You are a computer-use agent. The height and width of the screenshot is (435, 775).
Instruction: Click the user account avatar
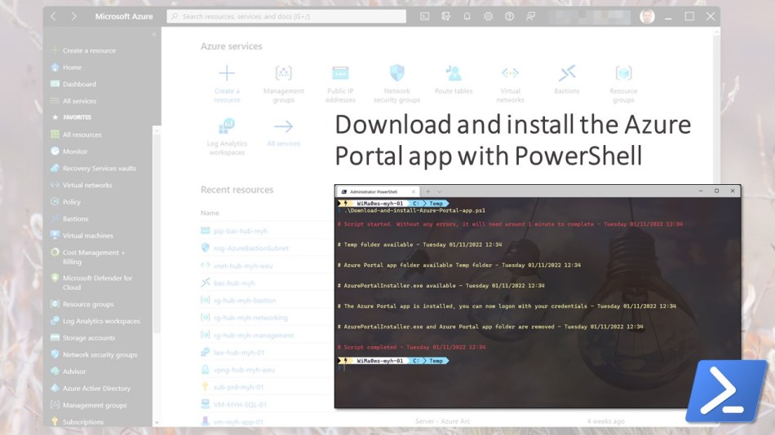tap(647, 16)
